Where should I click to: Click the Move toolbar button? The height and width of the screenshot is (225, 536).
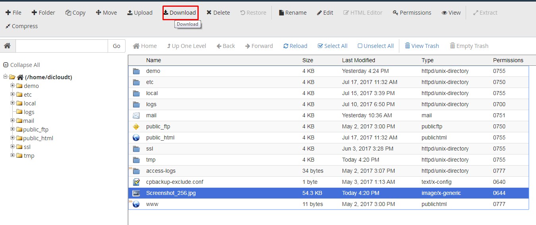pyautogui.click(x=106, y=13)
